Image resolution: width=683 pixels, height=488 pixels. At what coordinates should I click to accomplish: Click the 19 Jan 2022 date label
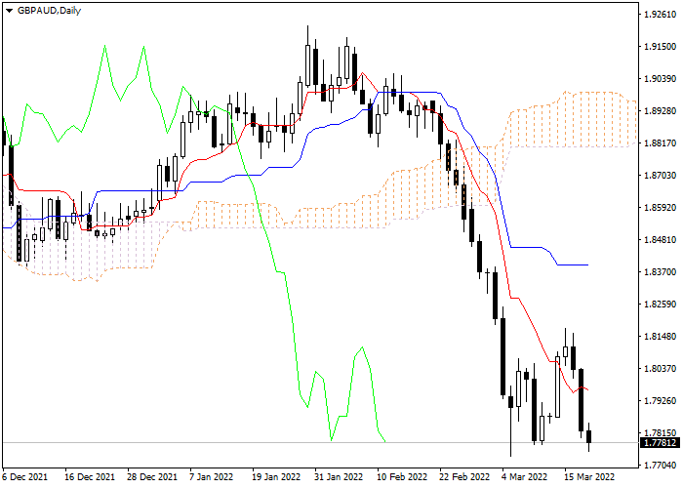click(x=276, y=477)
